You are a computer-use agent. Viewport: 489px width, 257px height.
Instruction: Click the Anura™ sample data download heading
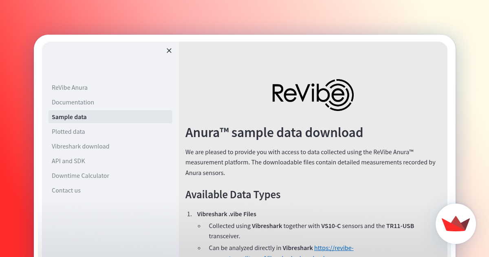(274, 133)
